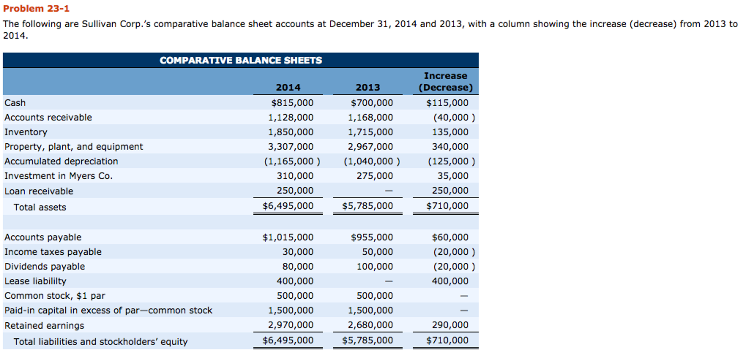The width and height of the screenshot is (746, 358).
Task: Click Accumulated depreciation 2014 value (1,165,000)
Action: pos(292,161)
